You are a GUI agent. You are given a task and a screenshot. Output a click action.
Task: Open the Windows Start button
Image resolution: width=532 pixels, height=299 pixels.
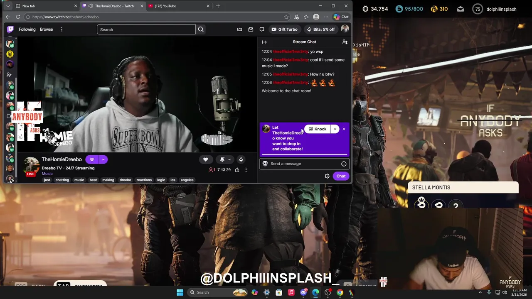180,292
